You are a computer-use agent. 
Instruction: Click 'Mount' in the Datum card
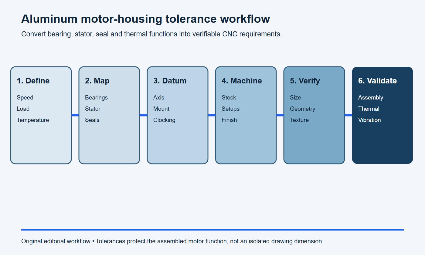coord(161,109)
